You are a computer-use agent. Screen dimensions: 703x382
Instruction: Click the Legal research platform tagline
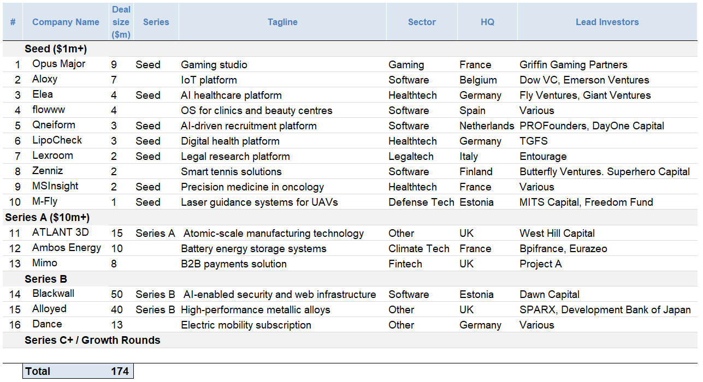click(x=235, y=157)
